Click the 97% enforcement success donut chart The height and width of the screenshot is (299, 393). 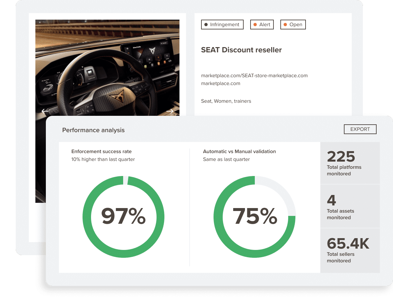[x=123, y=217]
